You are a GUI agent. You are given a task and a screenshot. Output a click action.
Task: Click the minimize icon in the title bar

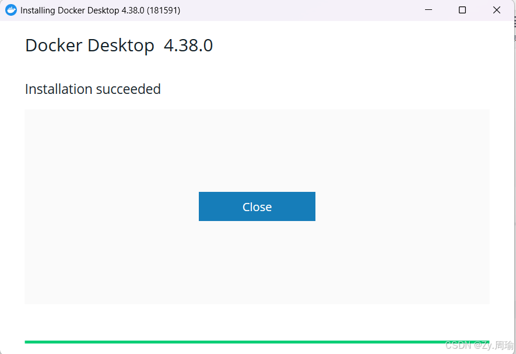[x=429, y=10]
